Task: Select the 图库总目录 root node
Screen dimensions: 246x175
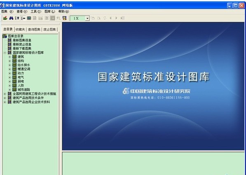Action: pos(16,36)
